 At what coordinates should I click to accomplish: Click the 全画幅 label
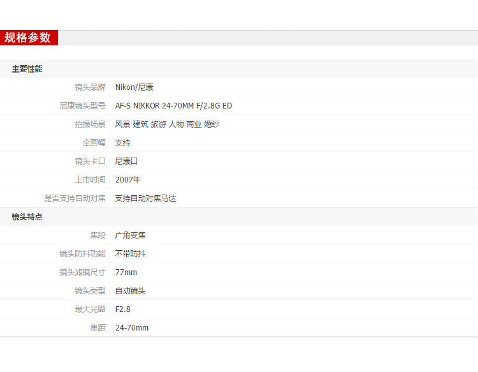94,143
